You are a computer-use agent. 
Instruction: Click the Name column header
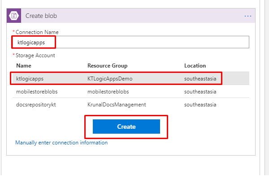(24, 66)
